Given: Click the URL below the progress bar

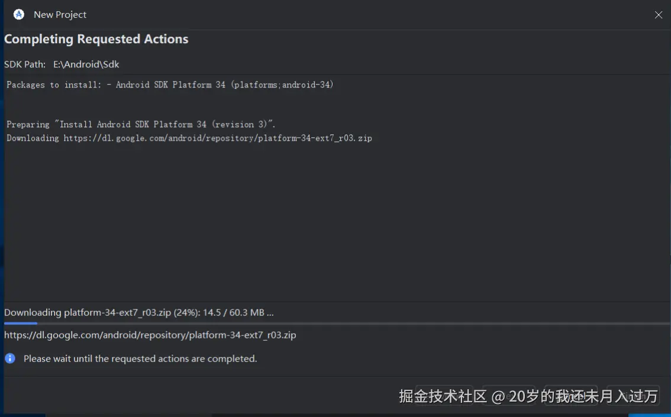Looking at the screenshot, I should 150,335.
